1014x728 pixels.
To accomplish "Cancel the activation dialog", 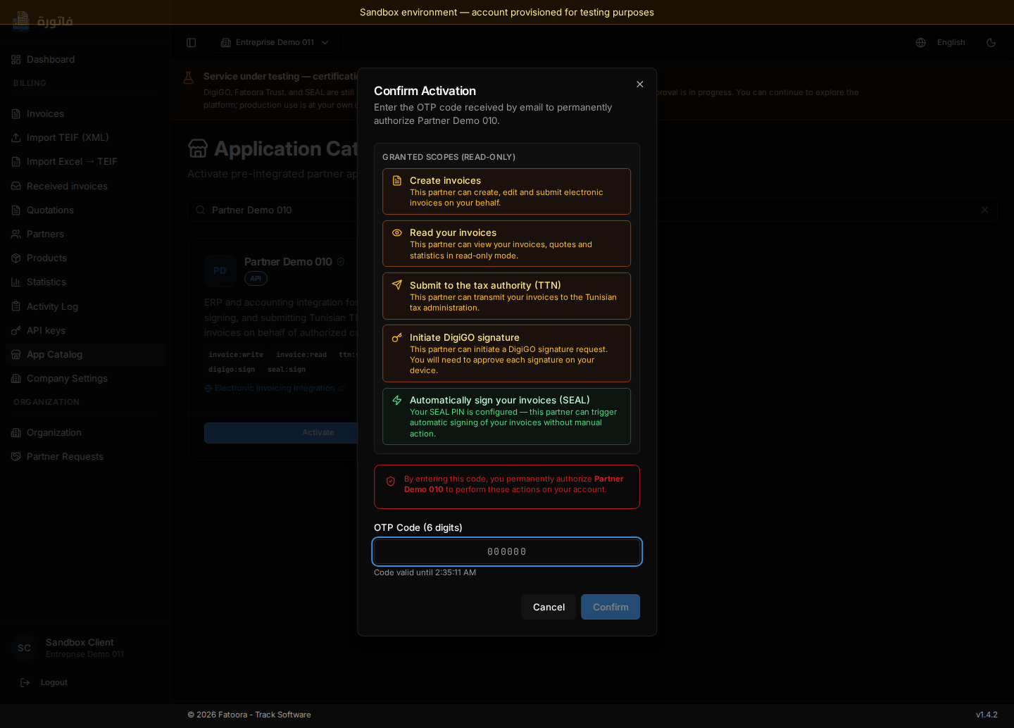I will click(x=549, y=607).
